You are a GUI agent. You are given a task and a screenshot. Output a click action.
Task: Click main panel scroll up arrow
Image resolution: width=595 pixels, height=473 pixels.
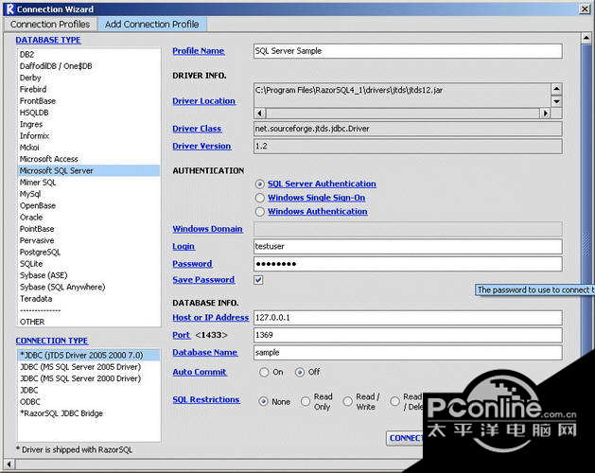pyautogui.click(x=586, y=38)
